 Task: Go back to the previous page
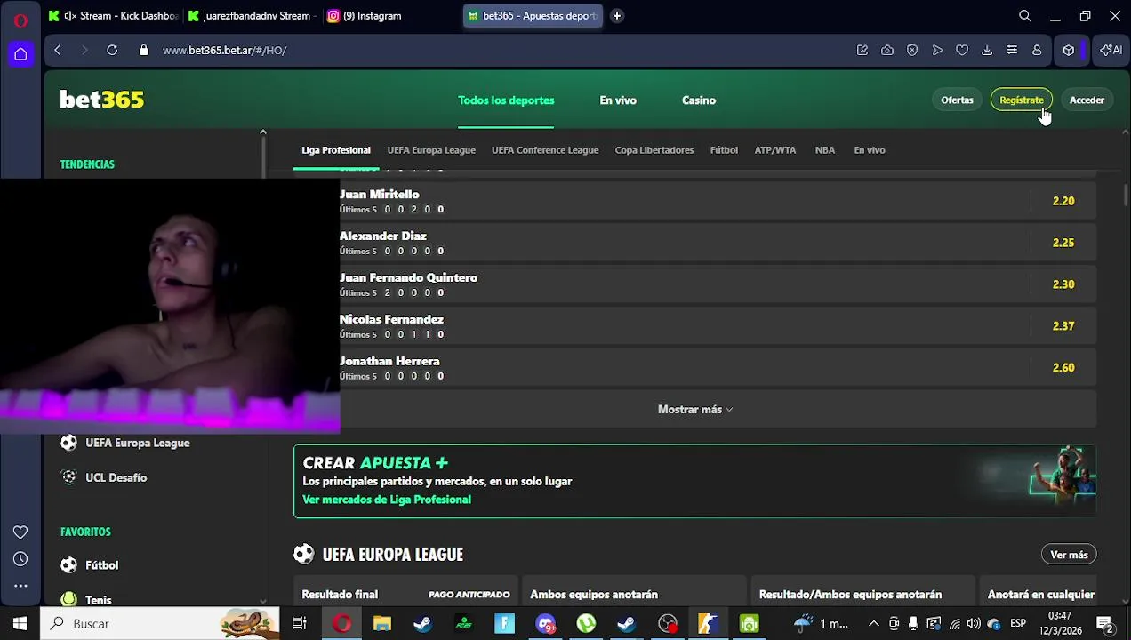(58, 51)
